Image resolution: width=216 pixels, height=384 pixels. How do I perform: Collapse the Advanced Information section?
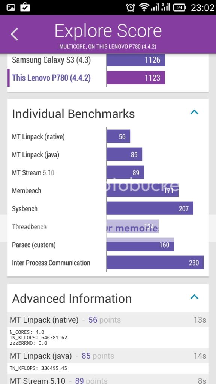194,297
